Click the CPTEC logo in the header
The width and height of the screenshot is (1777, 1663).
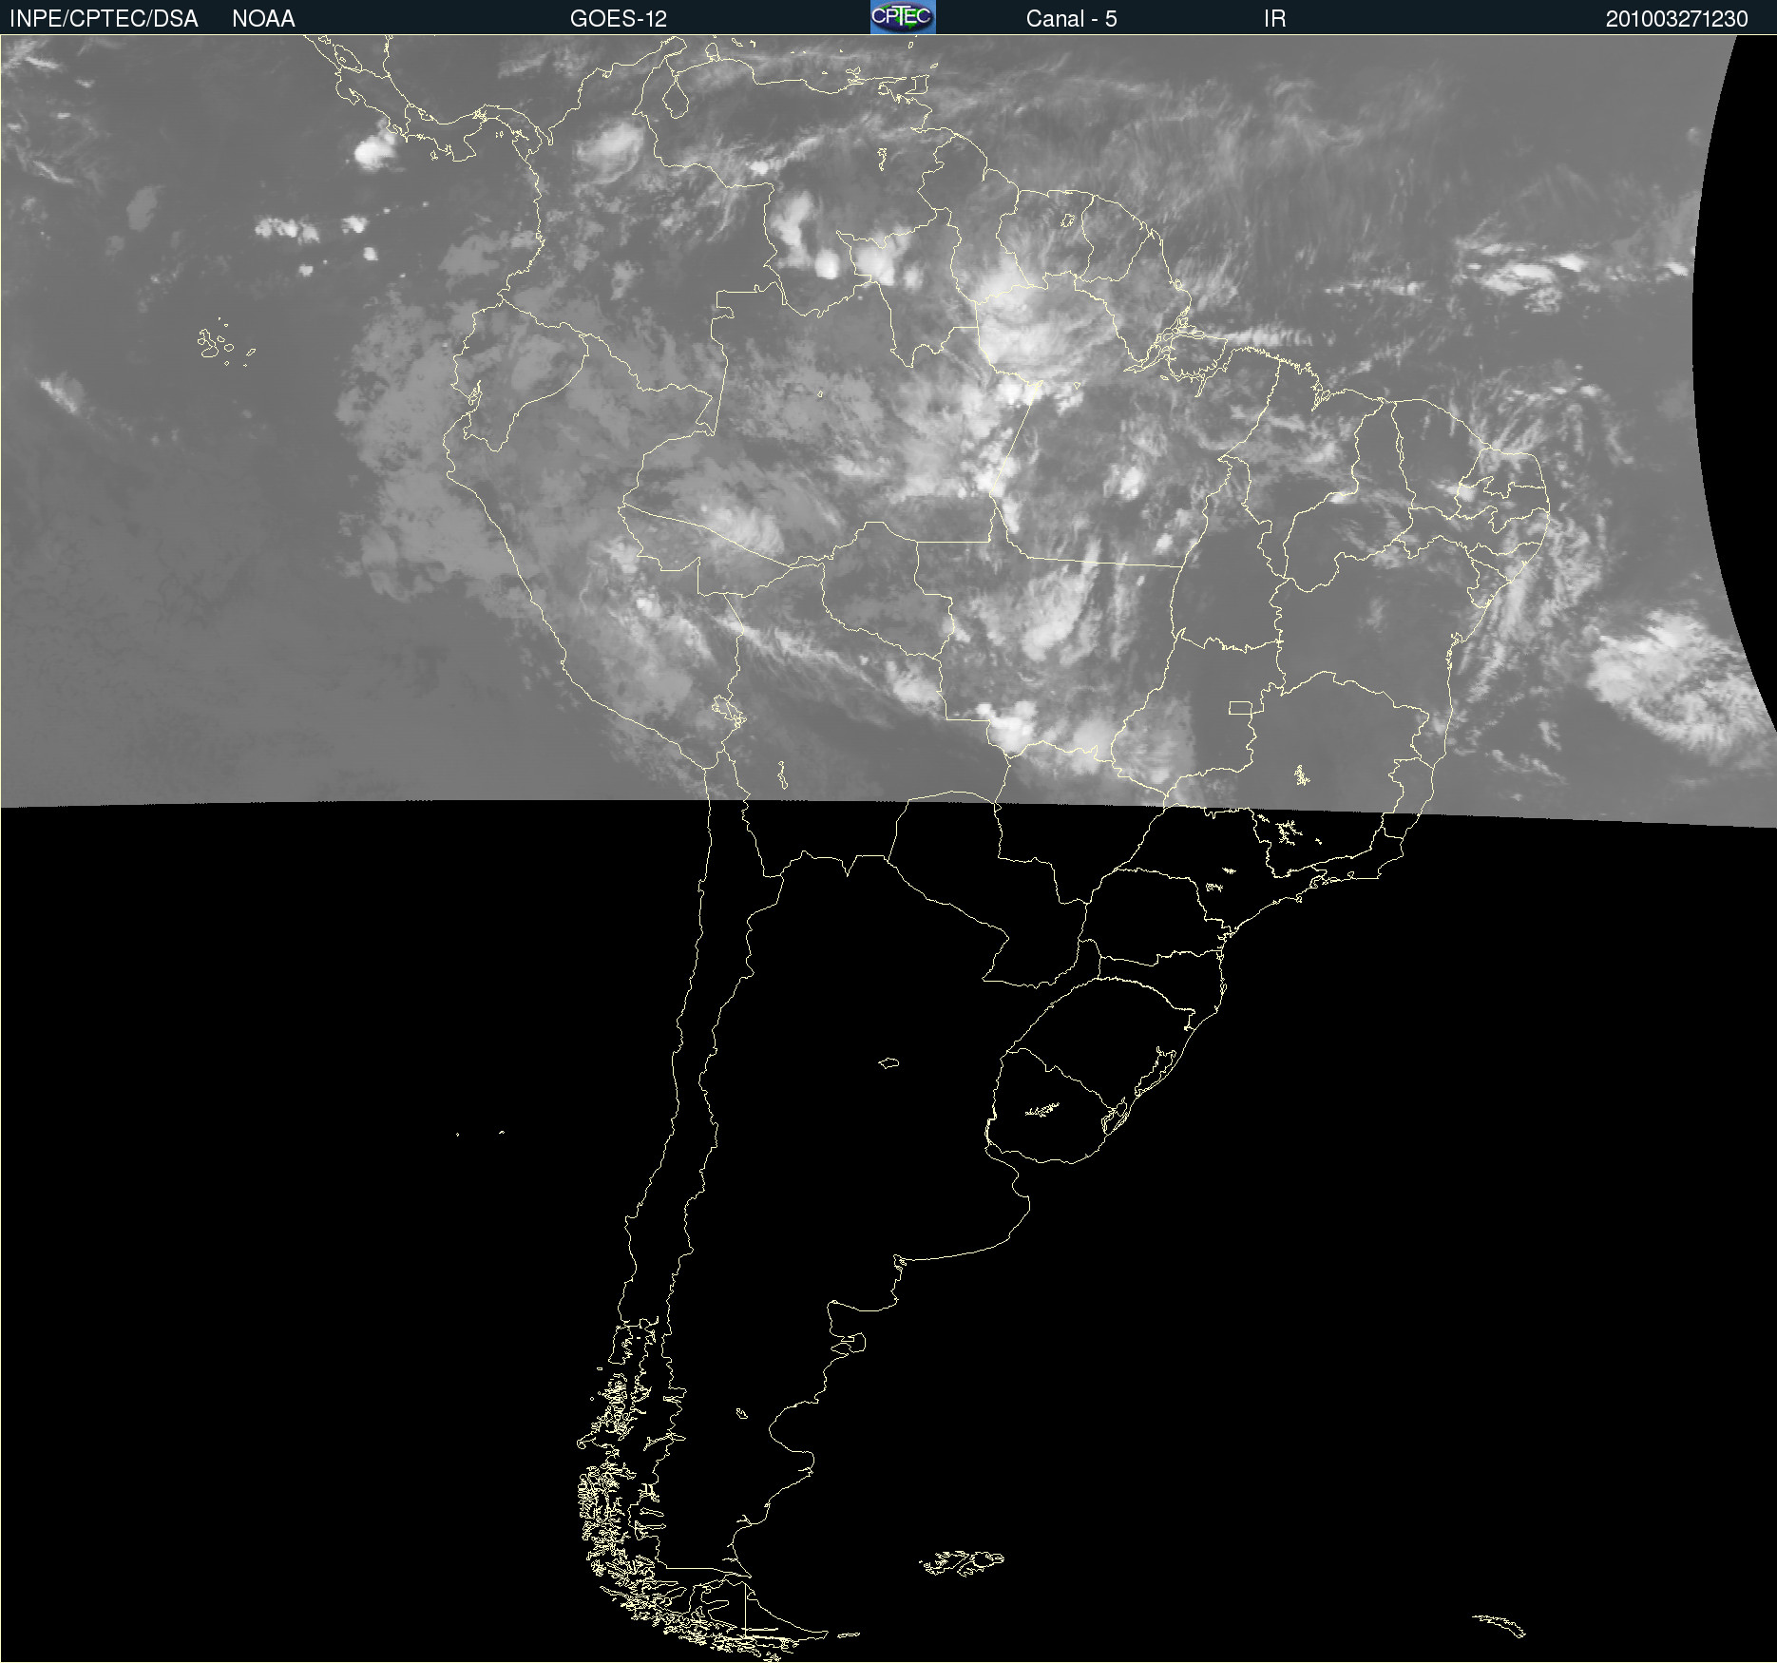click(903, 17)
